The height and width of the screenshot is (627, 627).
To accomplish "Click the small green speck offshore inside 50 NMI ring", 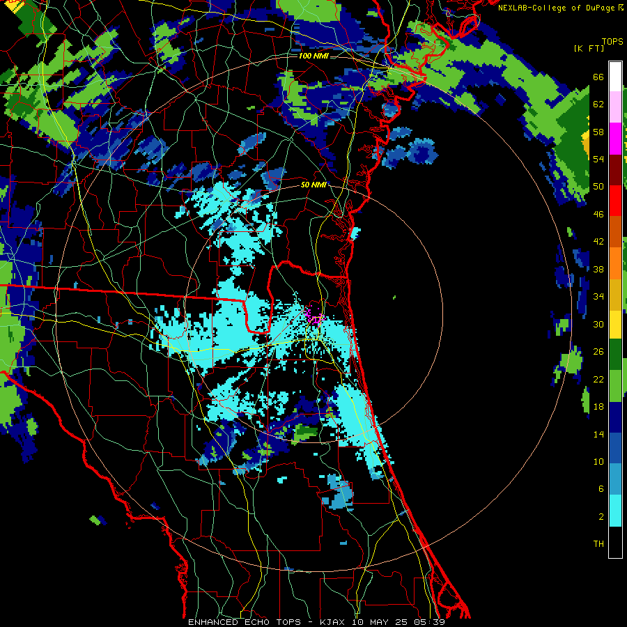I will point(394,297).
